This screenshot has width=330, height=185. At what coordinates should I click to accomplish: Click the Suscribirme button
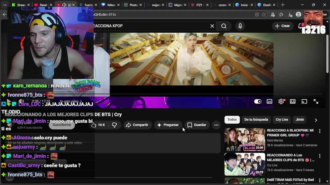pyautogui.click(x=62, y=125)
